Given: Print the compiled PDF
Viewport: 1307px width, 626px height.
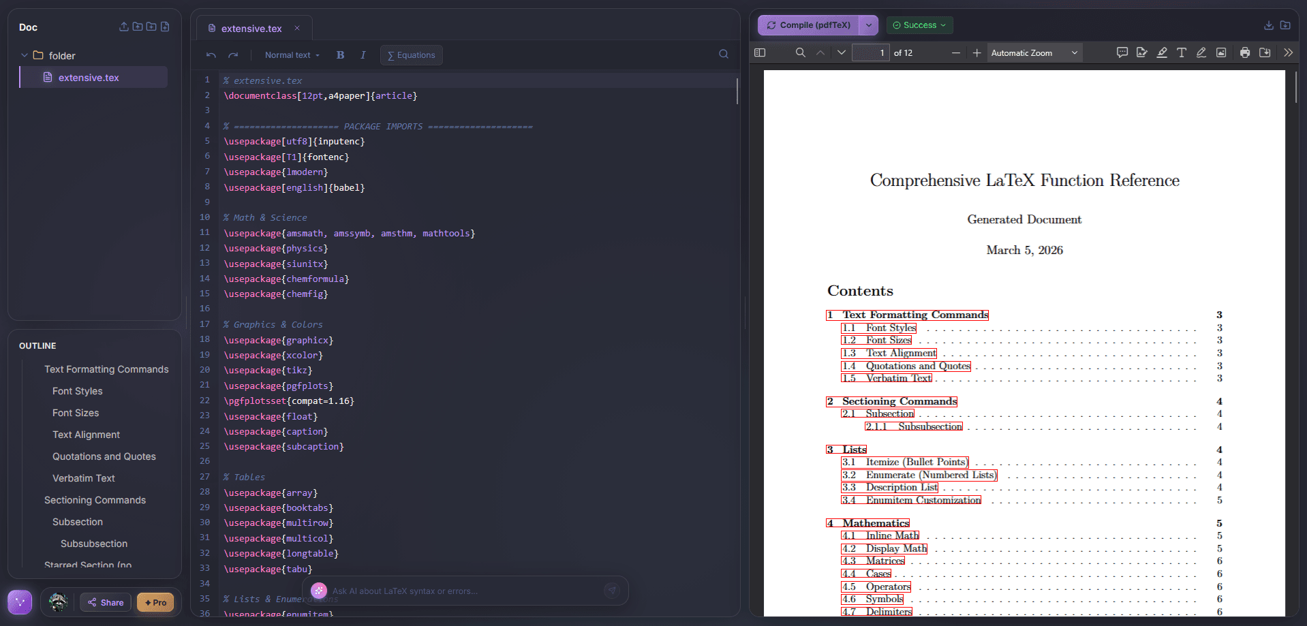Looking at the screenshot, I should [1245, 52].
